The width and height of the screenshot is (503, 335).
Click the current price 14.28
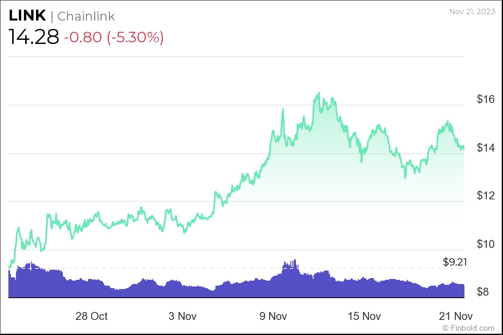click(x=34, y=37)
